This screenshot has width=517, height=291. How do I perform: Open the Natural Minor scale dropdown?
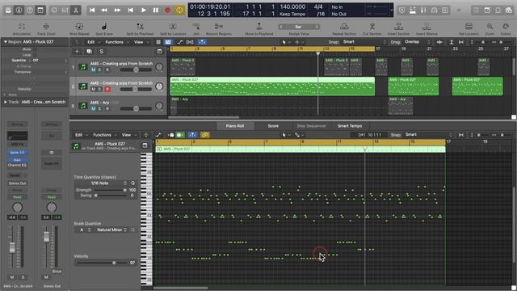pos(111,230)
